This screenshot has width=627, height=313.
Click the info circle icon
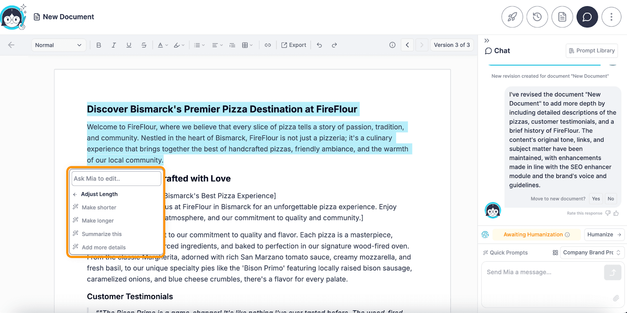tap(392, 45)
